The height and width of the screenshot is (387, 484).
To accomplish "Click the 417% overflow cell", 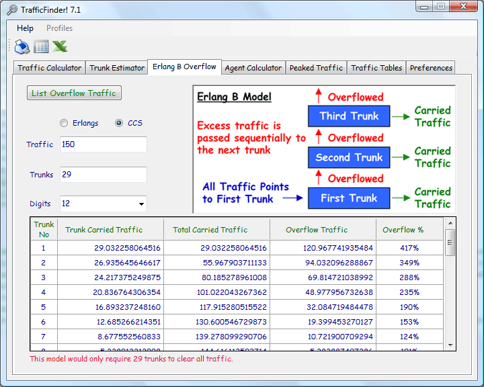I will (410, 248).
